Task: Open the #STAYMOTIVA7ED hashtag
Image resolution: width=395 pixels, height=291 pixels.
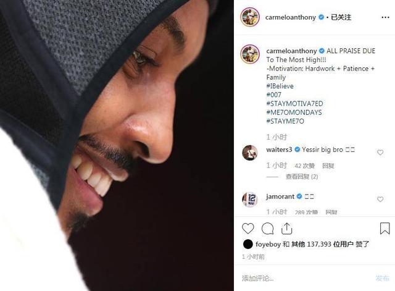Action: (294, 104)
